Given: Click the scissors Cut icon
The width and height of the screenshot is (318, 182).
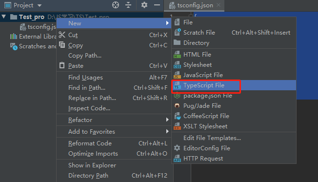Looking at the screenshot, I should [x=62, y=35].
